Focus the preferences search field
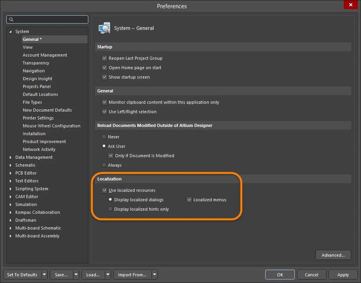This screenshot has height=283, width=361. (47, 20)
